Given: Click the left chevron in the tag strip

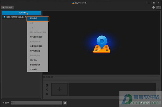Looking at the screenshot, I should [47, 90].
